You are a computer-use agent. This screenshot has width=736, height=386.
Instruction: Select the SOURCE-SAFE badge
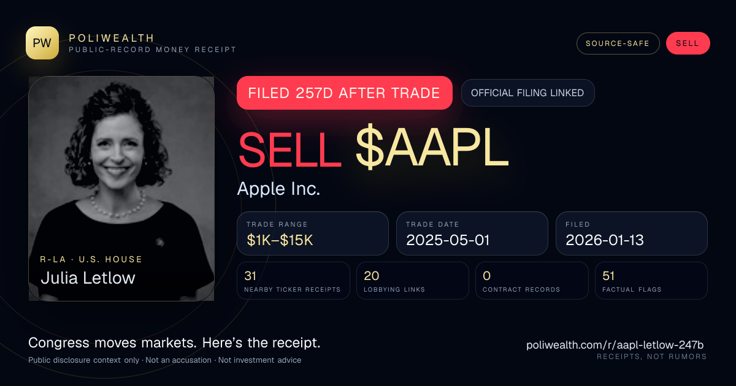coord(618,44)
